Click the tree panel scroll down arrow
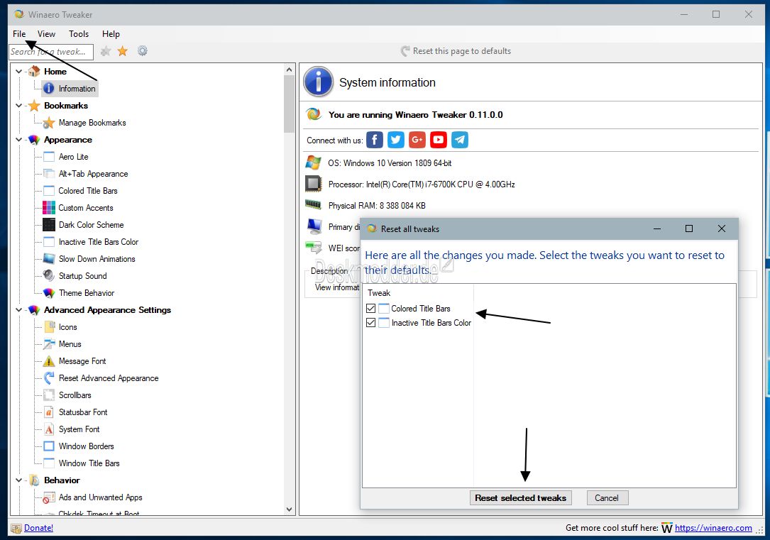Viewport: 770px width, 540px height. click(290, 509)
